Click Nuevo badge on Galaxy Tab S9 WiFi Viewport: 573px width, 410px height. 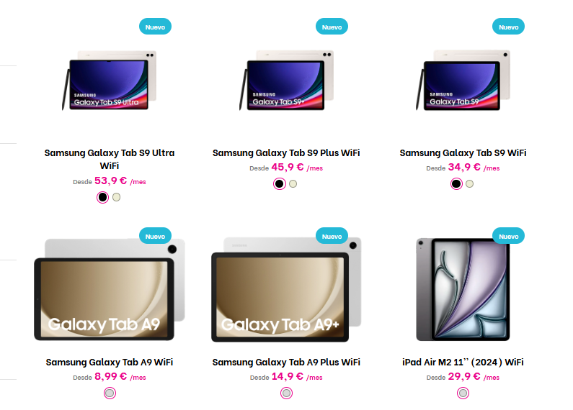coord(508,27)
